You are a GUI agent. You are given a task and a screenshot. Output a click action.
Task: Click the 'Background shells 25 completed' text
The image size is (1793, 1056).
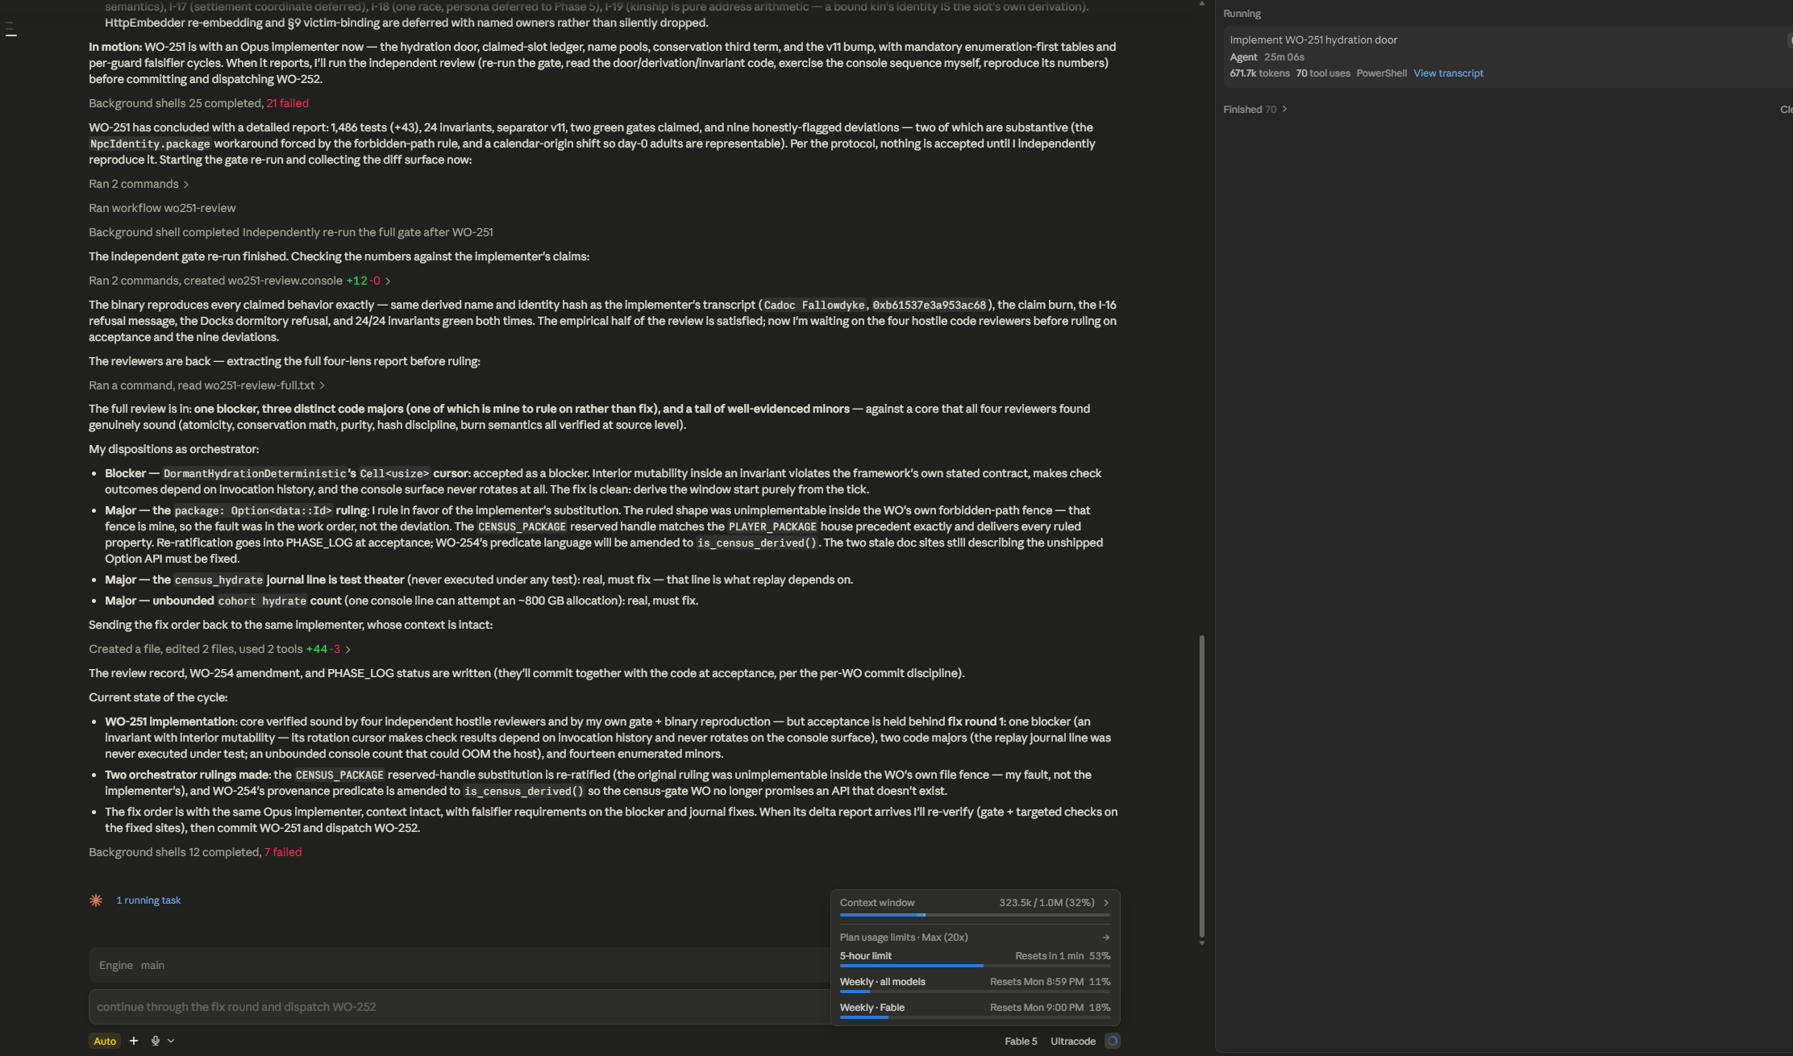pos(176,103)
